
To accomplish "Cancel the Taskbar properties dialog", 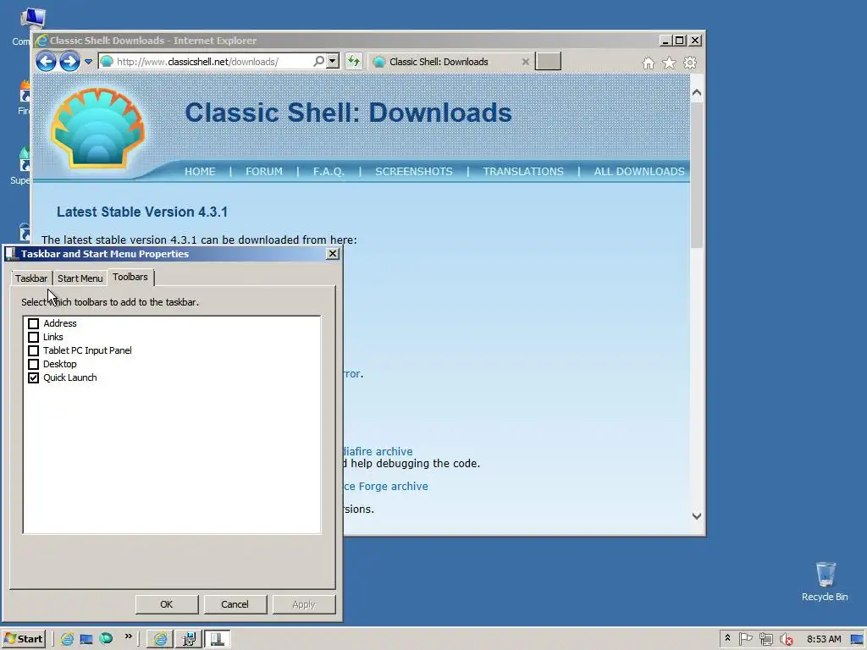I will click(235, 604).
